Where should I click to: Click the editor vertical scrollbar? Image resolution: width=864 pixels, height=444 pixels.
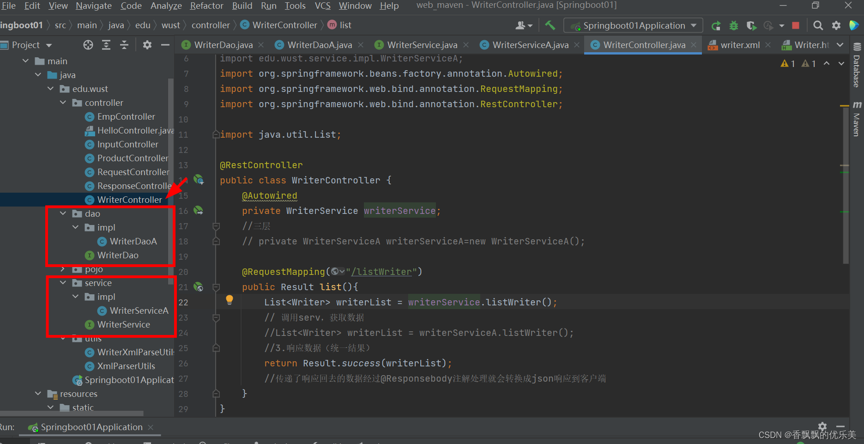pyautogui.click(x=846, y=185)
